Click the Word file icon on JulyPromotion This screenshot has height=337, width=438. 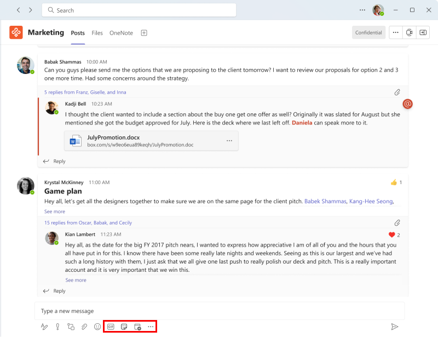pyautogui.click(x=76, y=141)
